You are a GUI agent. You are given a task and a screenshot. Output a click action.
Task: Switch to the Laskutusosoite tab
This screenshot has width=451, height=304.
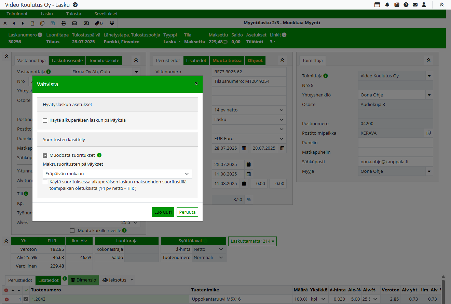click(x=67, y=60)
